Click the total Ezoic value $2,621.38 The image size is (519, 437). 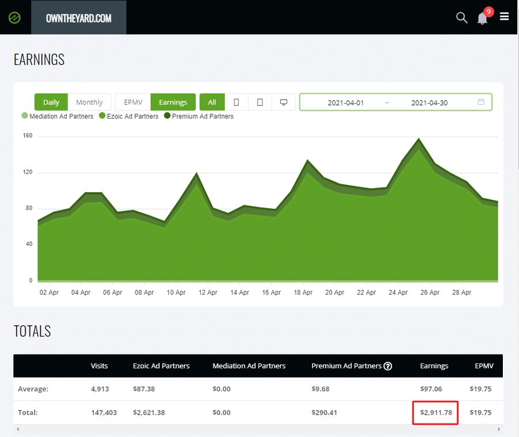tap(149, 413)
